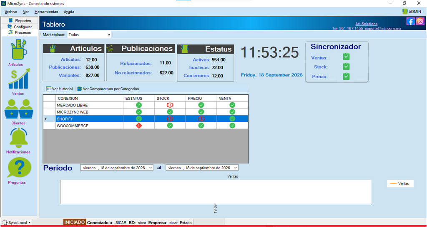Viewport: 427px width, 227px height.
Task: Switch to the Reportes tab
Action: (20, 20)
